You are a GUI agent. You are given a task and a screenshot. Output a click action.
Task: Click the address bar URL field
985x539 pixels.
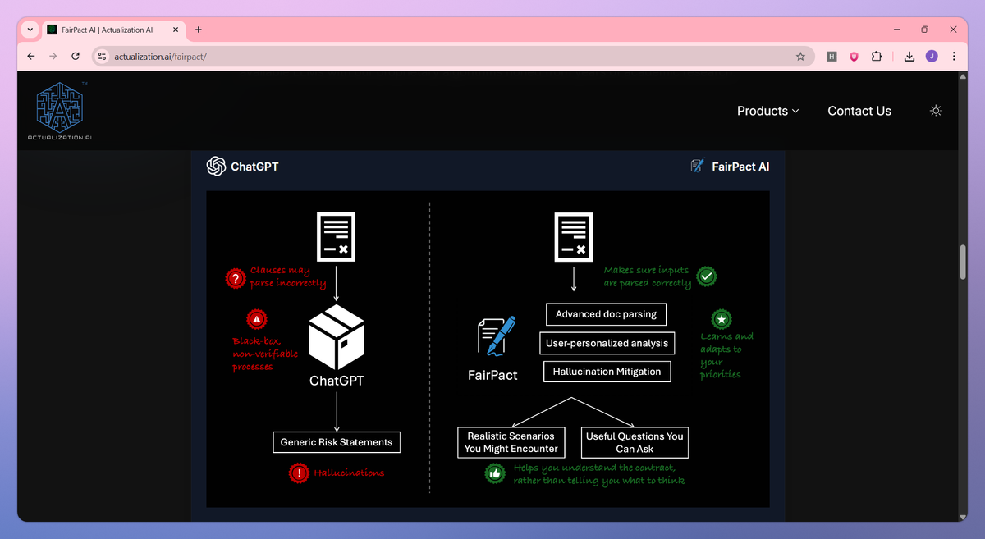click(451, 57)
